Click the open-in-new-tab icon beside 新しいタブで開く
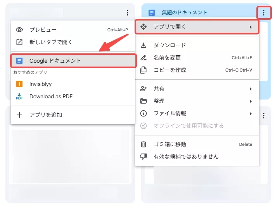The height and width of the screenshot is (207, 275). [19, 42]
